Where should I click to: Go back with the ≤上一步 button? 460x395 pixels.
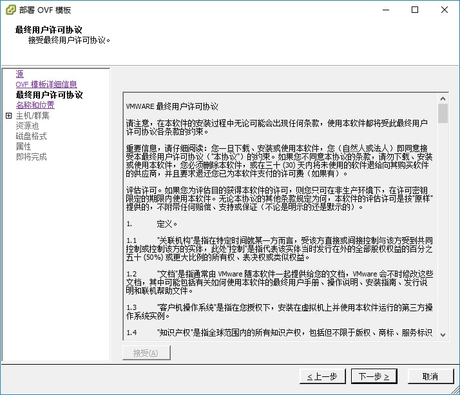point(322,376)
